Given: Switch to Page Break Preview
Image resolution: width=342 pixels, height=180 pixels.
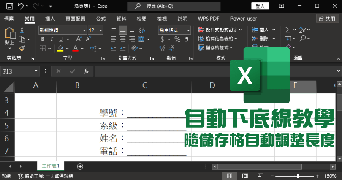Looking at the screenshot, I should click(260, 176).
